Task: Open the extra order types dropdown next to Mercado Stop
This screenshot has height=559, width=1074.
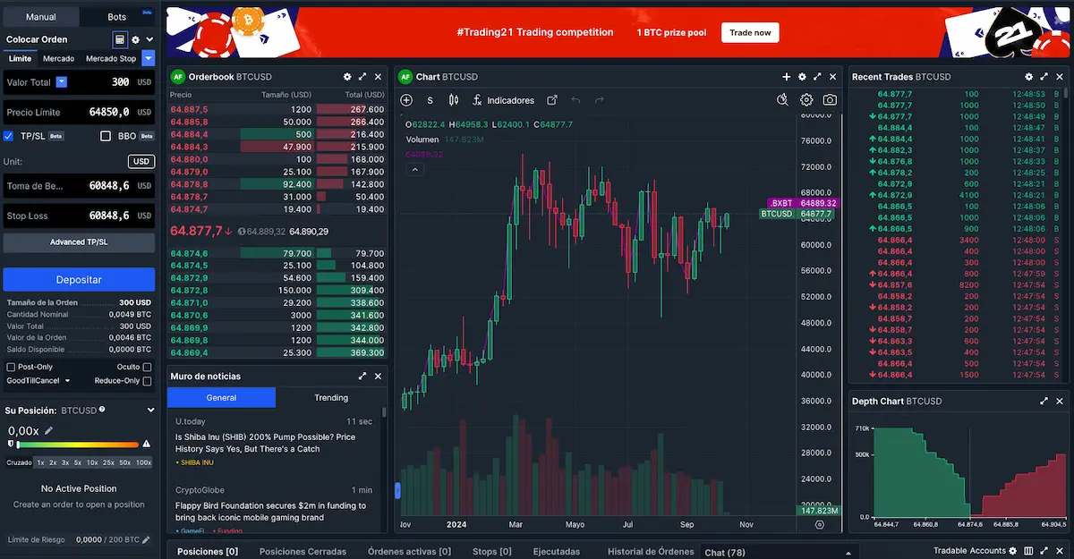Action: tap(146, 57)
